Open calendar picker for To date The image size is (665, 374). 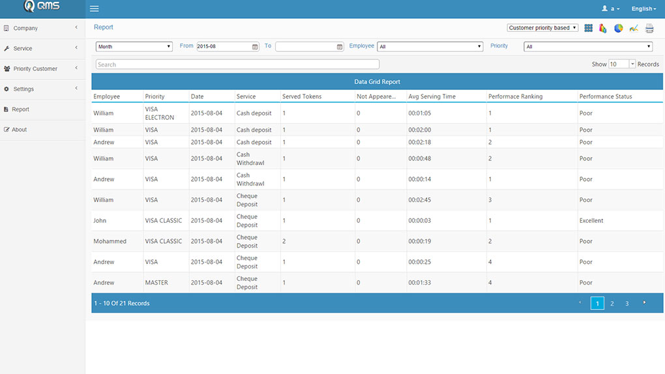tap(340, 47)
